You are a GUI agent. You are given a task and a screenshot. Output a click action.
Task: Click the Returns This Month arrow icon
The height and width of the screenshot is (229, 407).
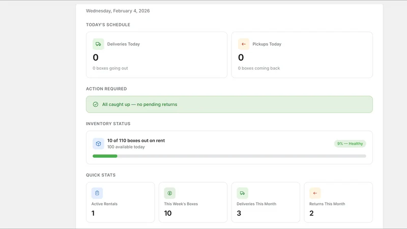[x=315, y=193]
